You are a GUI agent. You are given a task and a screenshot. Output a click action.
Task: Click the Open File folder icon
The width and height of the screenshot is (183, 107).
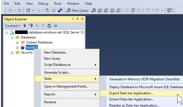tap(48, 10)
